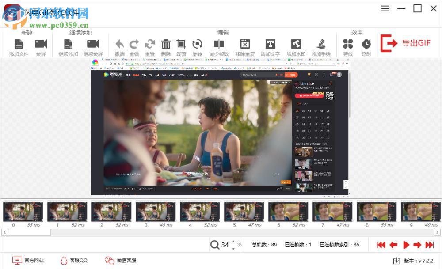Click the 添加文件 add file icon
The width and height of the screenshot is (442, 269).
coord(19,44)
